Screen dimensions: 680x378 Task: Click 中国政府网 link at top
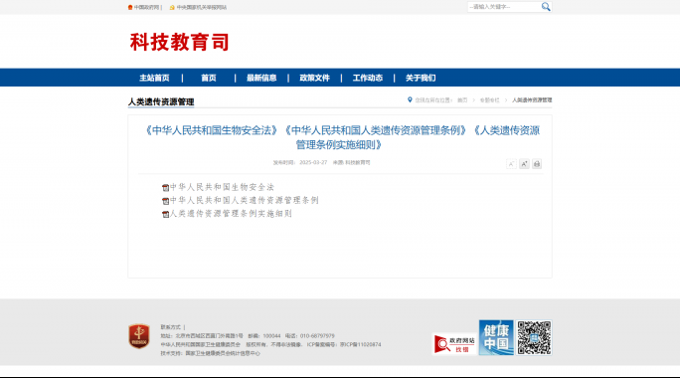pyautogui.click(x=146, y=7)
